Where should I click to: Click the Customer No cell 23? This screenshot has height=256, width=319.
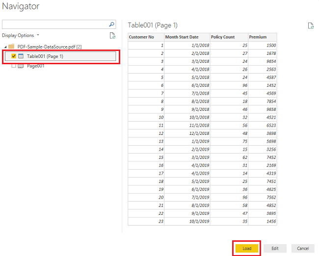[146, 221]
